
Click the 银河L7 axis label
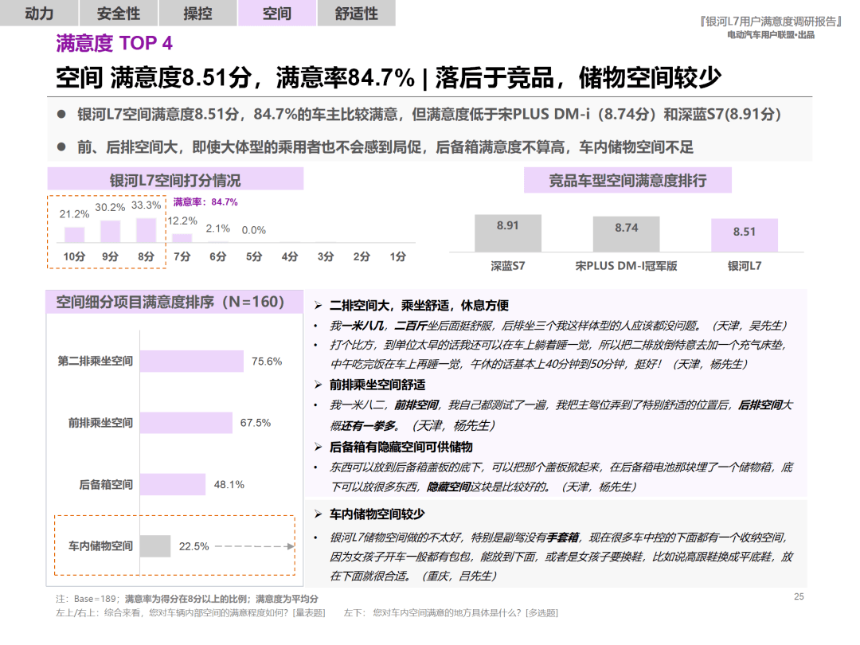click(x=745, y=266)
